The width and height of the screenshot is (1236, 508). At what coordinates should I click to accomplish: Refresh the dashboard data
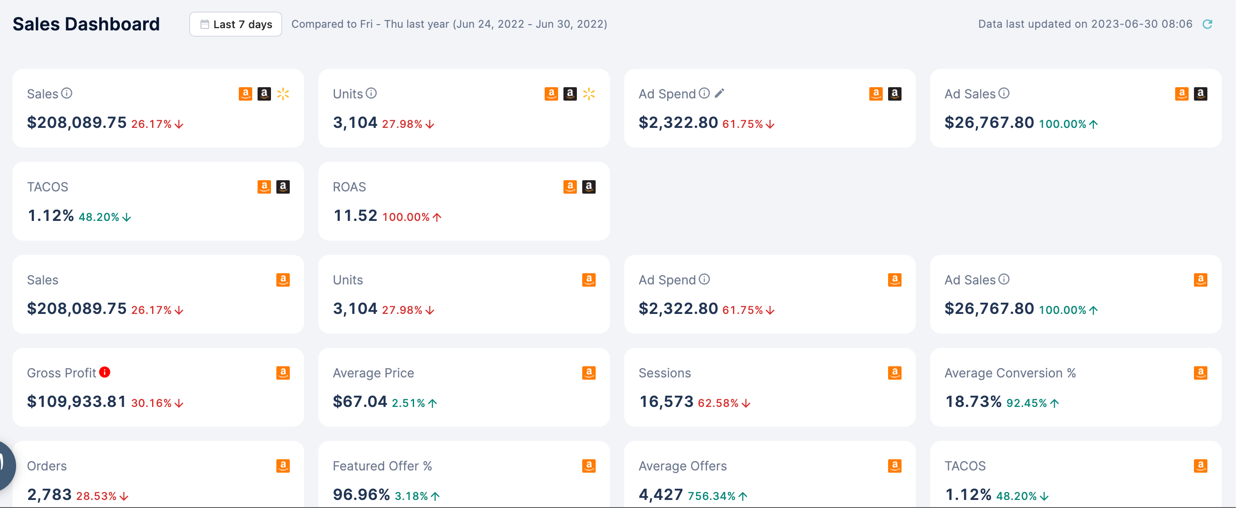1207,24
